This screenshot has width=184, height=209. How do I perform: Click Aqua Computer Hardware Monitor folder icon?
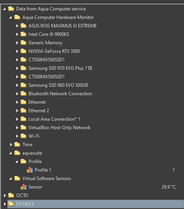coord(17,17)
